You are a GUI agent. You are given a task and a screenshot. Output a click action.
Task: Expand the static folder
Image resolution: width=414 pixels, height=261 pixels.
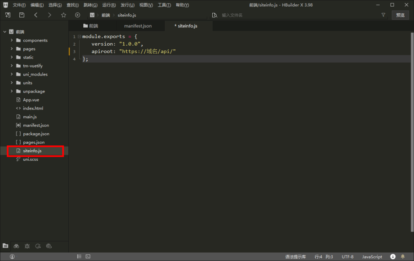(12, 57)
